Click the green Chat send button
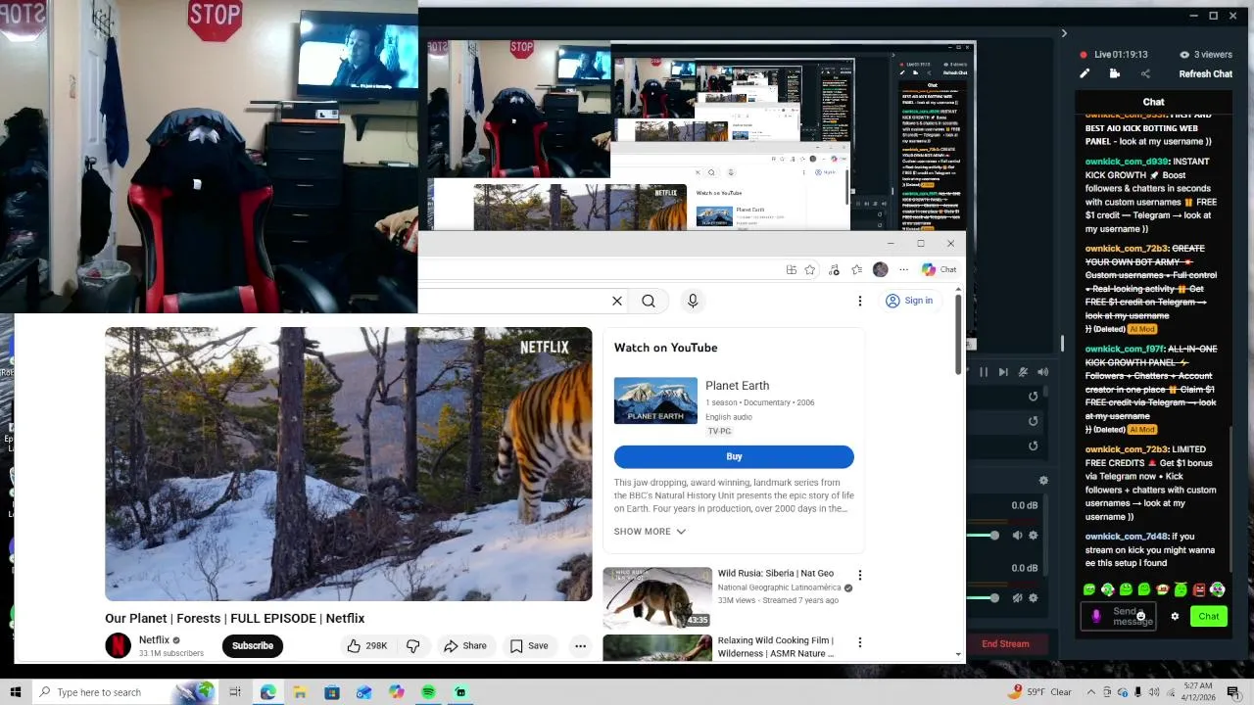Image resolution: width=1254 pixels, height=705 pixels. 1209,616
